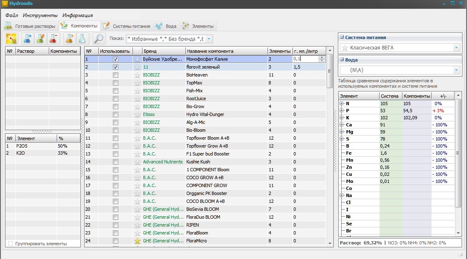This screenshot has width=467, height=259.
Task: Click the Hydroodo title bar app icon
Action: [x=4, y=4]
